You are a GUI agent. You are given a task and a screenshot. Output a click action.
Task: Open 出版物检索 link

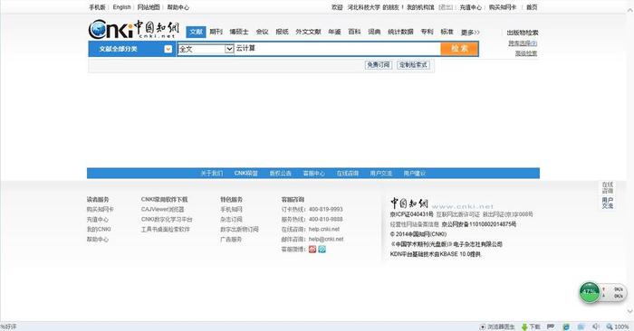523,33
